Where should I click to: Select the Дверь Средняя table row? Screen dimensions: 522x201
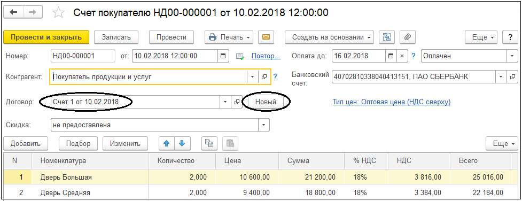tap(258, 192)
